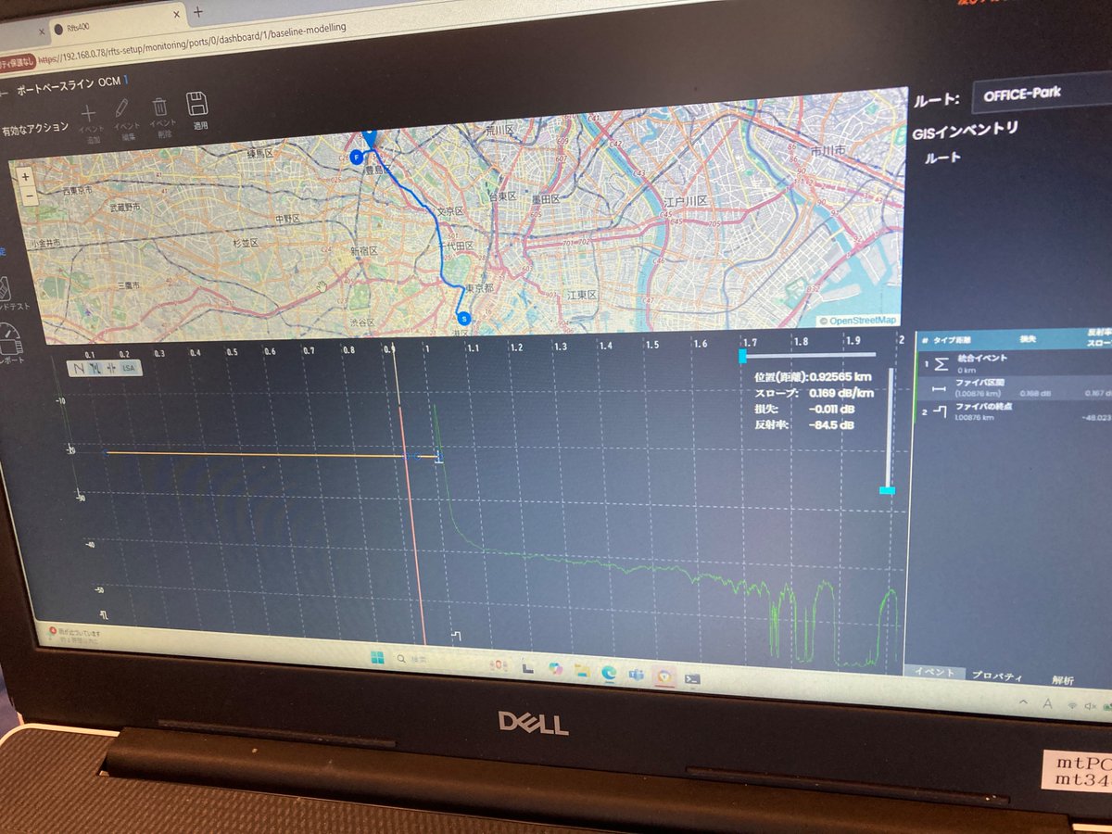Click the Windows Start button on taskbar

coord(378,658)
